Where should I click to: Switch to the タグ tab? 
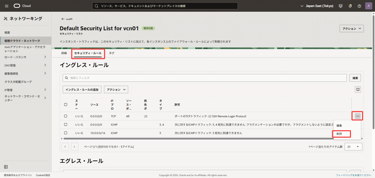pos(112,53)
